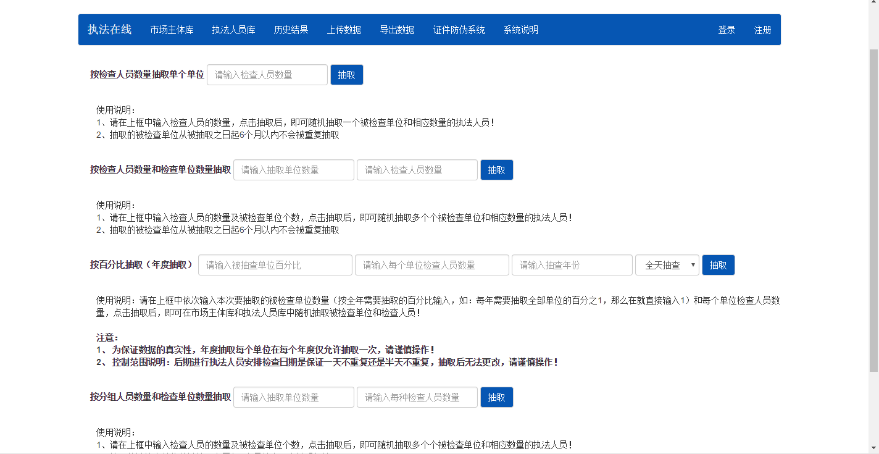Open the 全天抽查 dropdown
Viewport: 879px width, 454px height.
click(667, 264)
